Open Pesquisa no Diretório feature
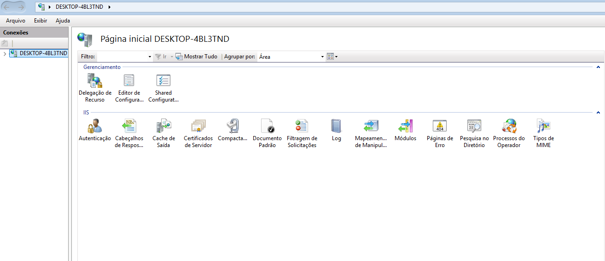Screen dimensions: 605x261 point(474,133)
